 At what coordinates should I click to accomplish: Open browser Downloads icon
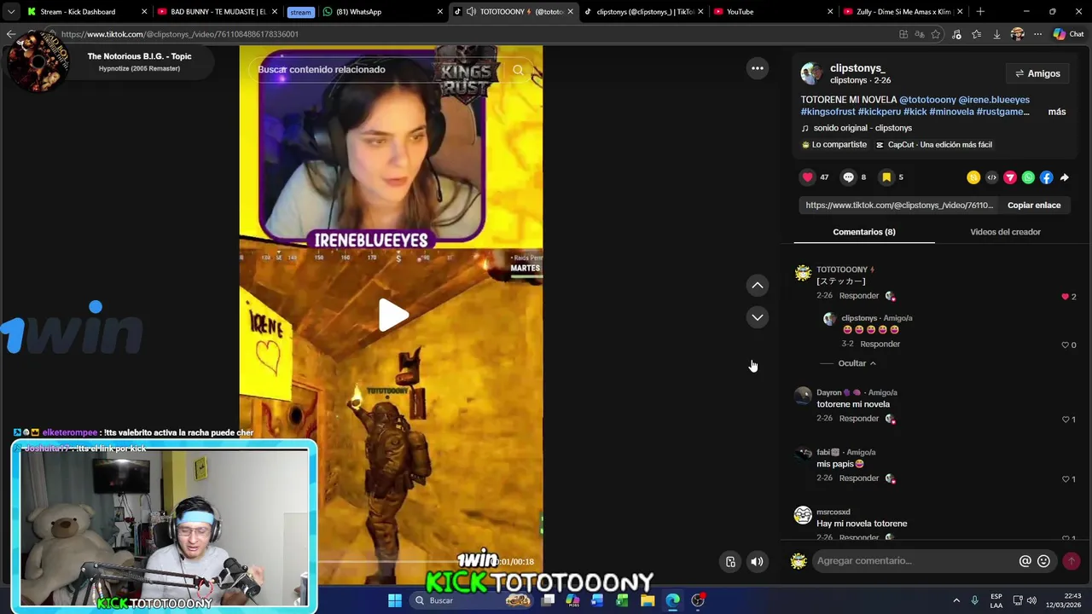click(x=996, y=34)
